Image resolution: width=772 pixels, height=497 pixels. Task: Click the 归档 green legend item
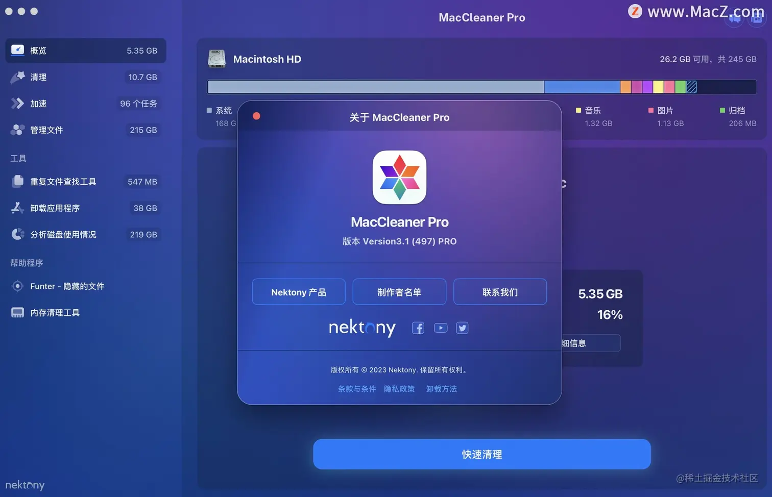[x=738, y=116]
